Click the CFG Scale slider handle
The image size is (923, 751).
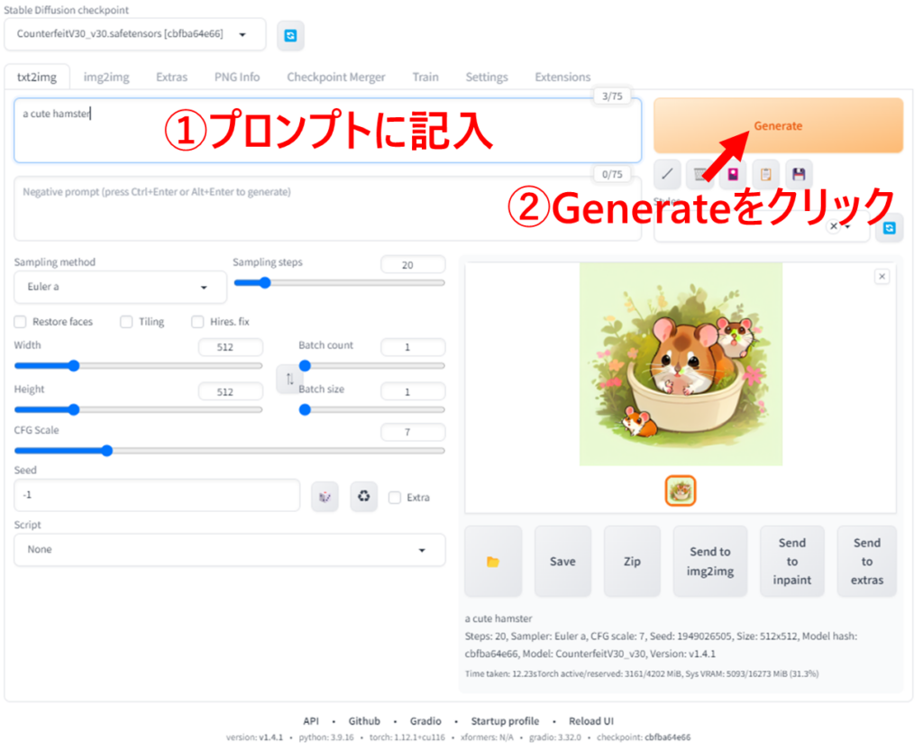click(x=106, y=450)
